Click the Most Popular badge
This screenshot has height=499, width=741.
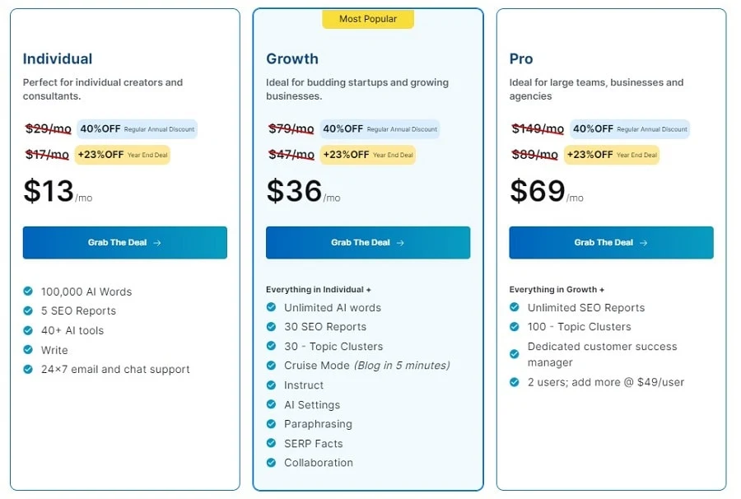[368, 19]
